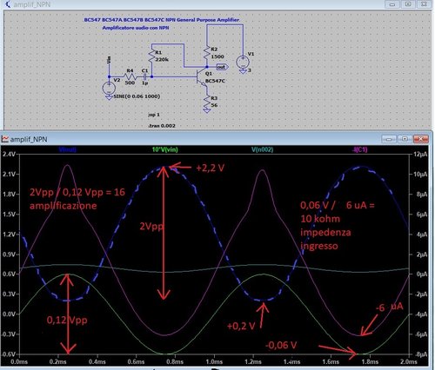The height and width of the screenshot is (370, 435).
Task: Click the Vin net label above V2
Action: 109,60
